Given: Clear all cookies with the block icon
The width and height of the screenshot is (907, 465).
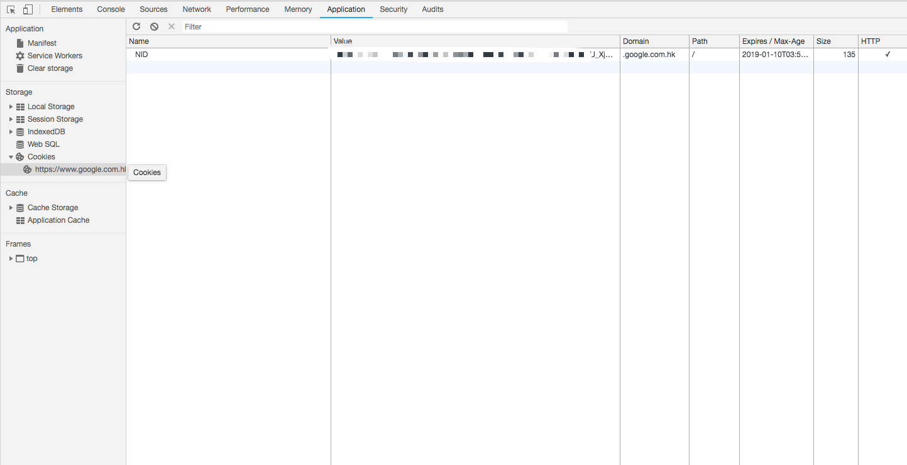Looking at the screenshot, I should (x=154, y=26).
